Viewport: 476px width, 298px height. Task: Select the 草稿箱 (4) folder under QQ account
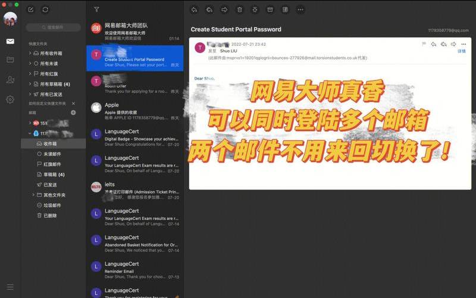[53, 175]
